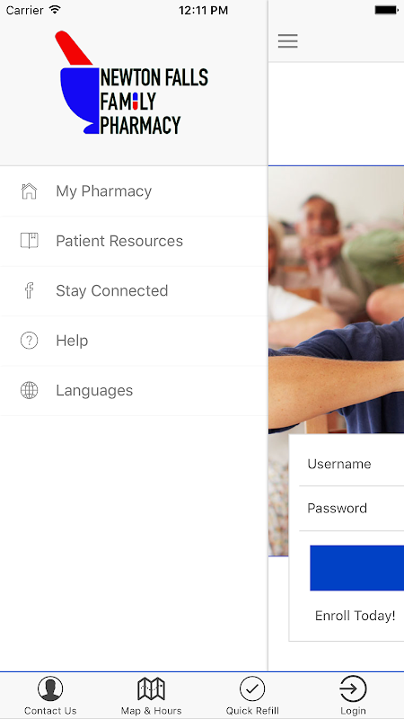Open the My Pharmacy menu item

coord(134,191)
